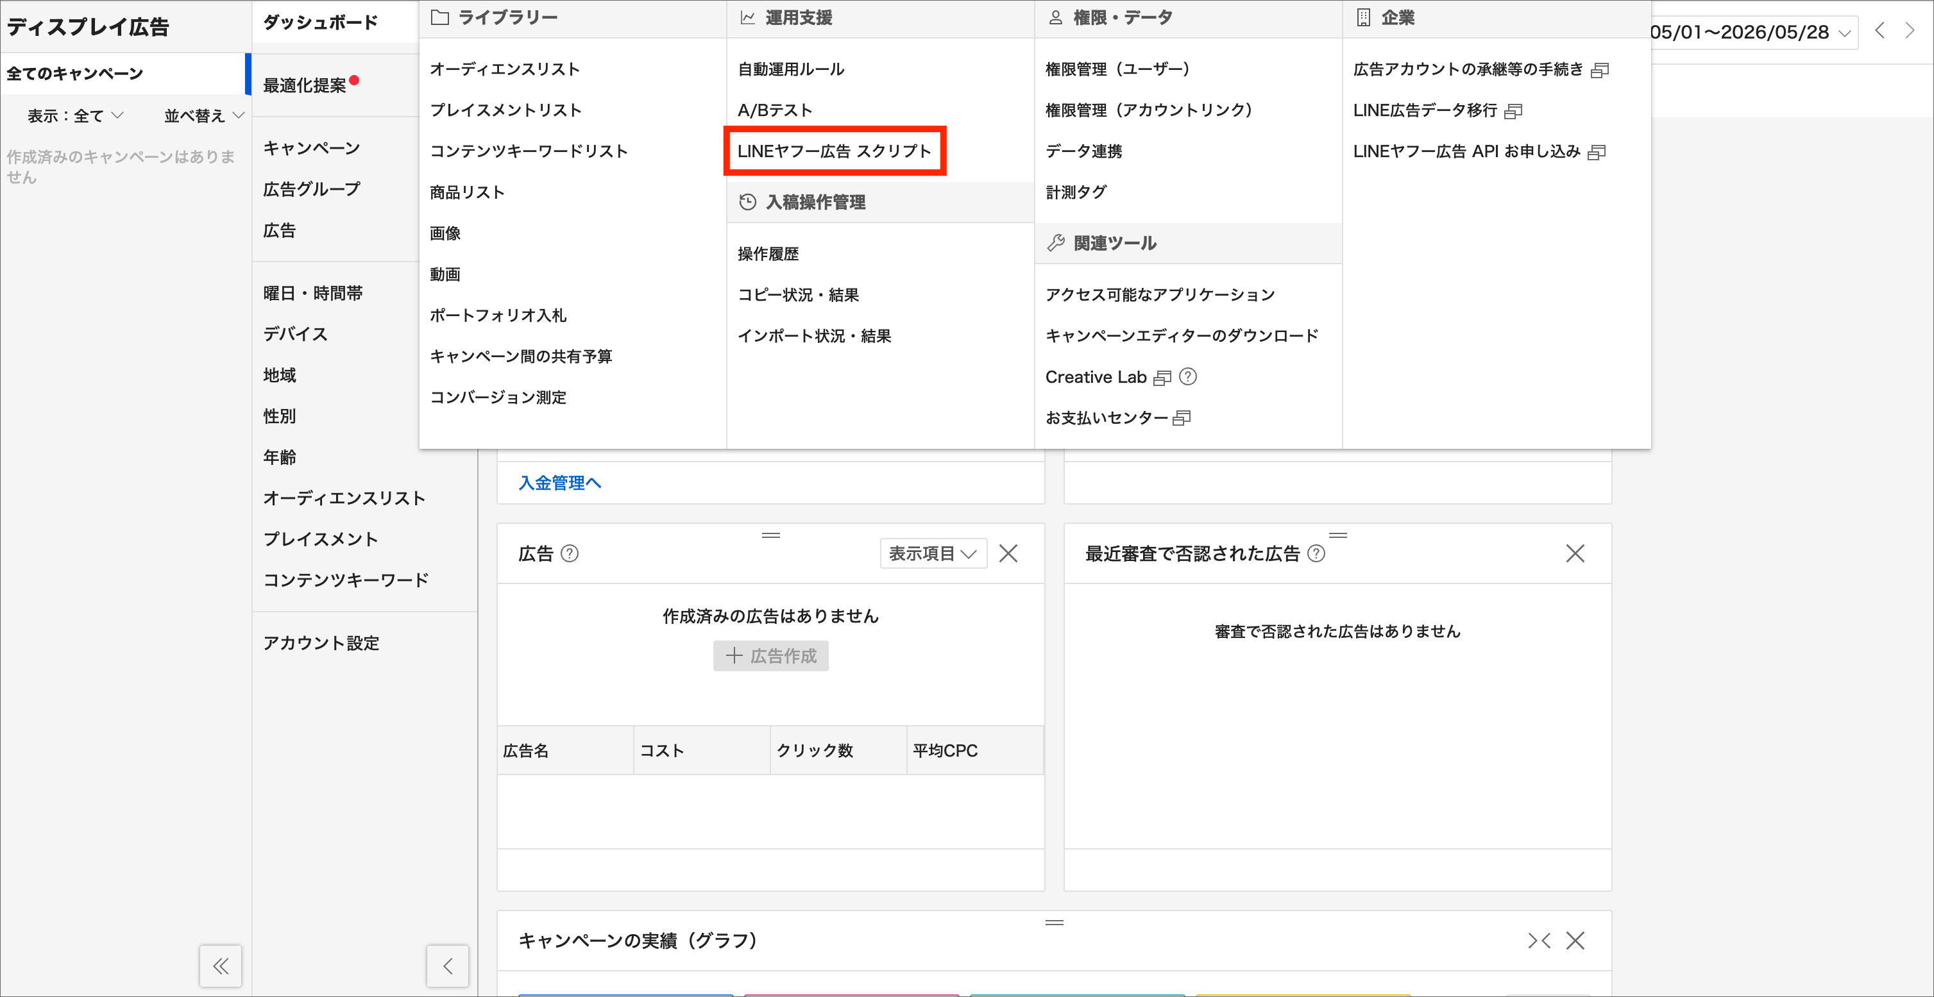The image size is (1934, 997).
Task: Select プレイスメントリスト in library menu
Action: pos(505,110)
